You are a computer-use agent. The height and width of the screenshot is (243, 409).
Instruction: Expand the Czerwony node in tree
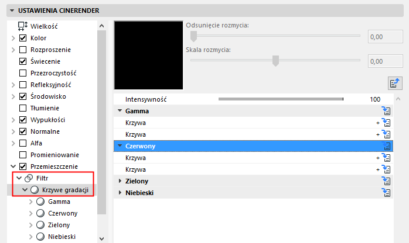[31, 214]
